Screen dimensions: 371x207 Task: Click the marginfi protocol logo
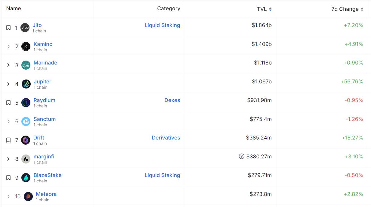tap(26, 159)
